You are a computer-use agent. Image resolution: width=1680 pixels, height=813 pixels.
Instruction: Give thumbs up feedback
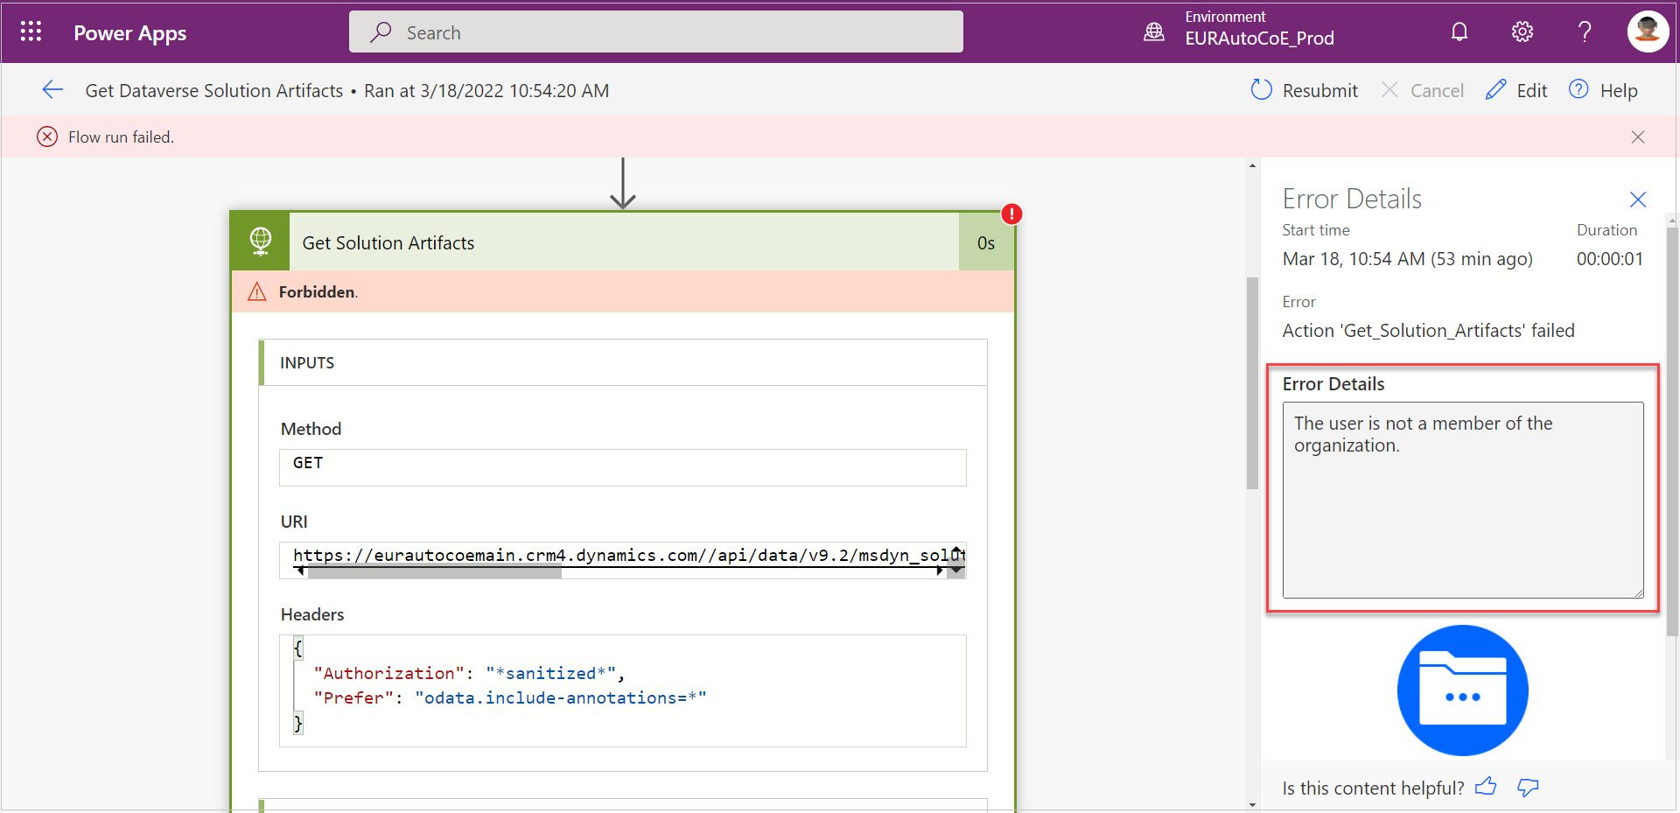click(x=1486, y=787)
